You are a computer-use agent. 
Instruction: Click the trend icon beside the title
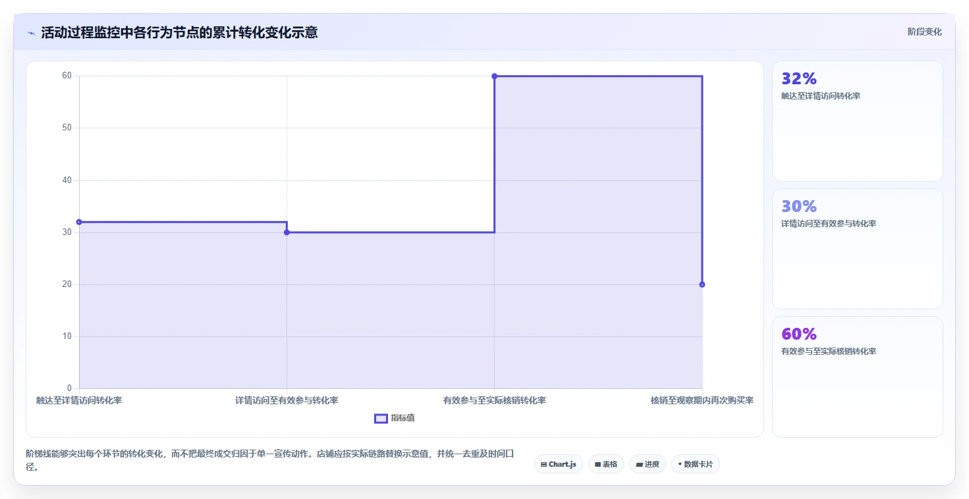[32, 33]
